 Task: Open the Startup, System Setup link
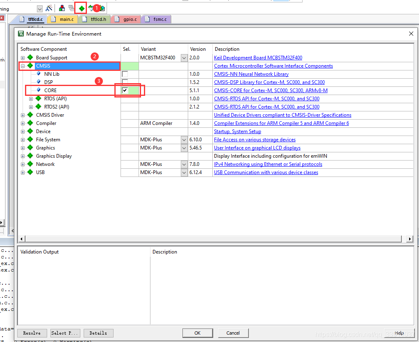tap(237, 131)
